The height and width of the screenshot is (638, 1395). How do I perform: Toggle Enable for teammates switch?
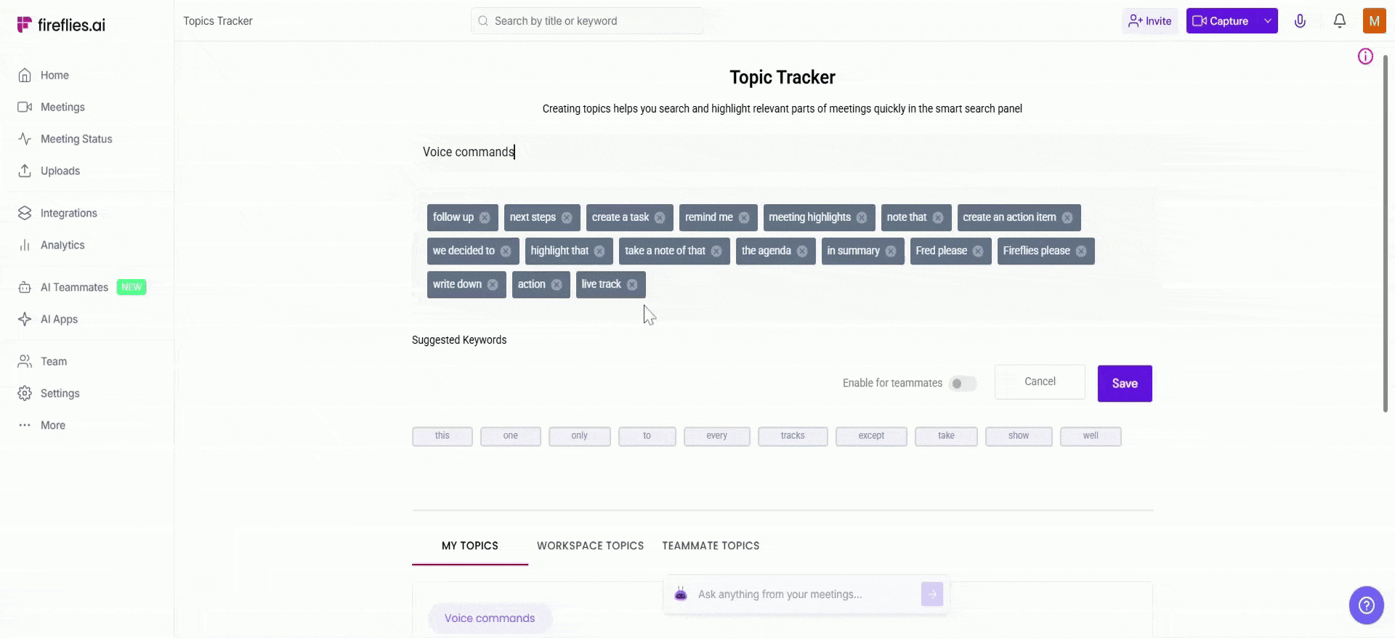tap(962, 384)
